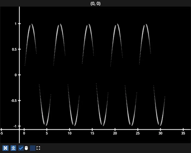Click the mouse icon in the toolbar
Image resolution: width=191 pixels, height=153 pixels.
pyautogui.click(x=26, y=148)
